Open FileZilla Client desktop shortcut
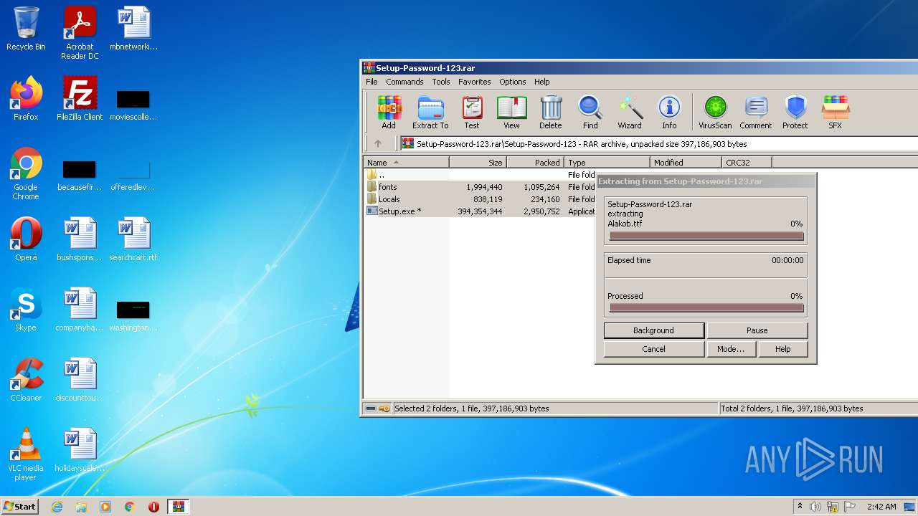918x516 pixels. [80, 99]
